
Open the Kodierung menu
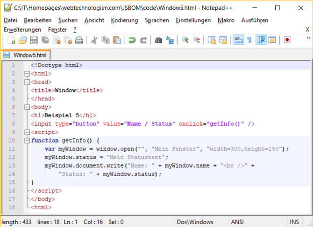pos(124,21)
